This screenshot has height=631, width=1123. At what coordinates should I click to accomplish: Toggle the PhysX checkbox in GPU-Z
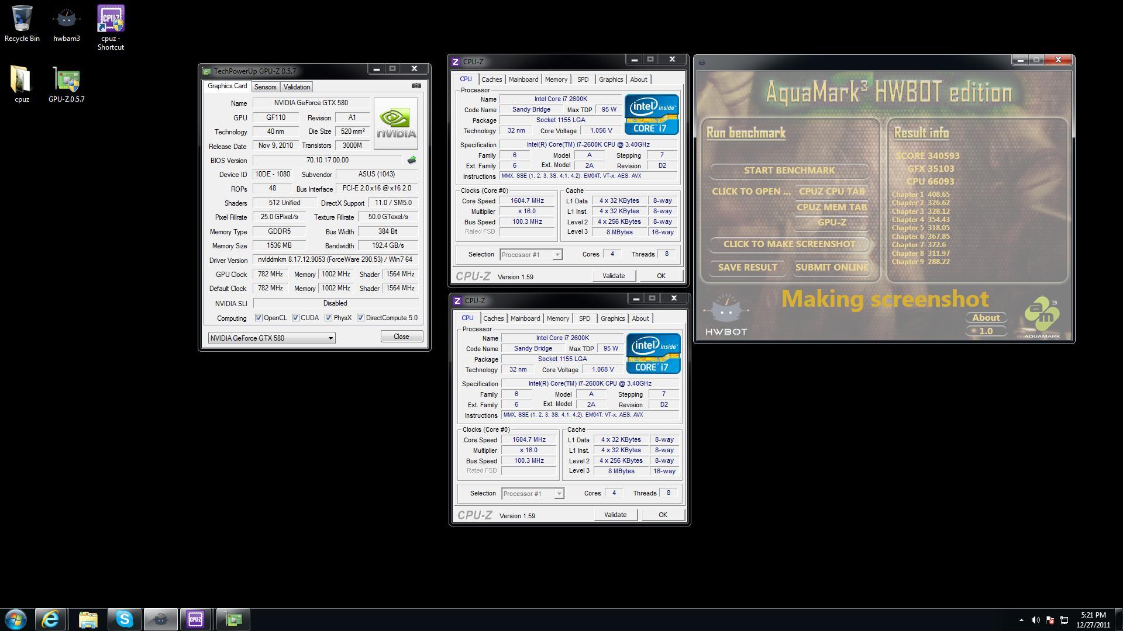[329, 318]
